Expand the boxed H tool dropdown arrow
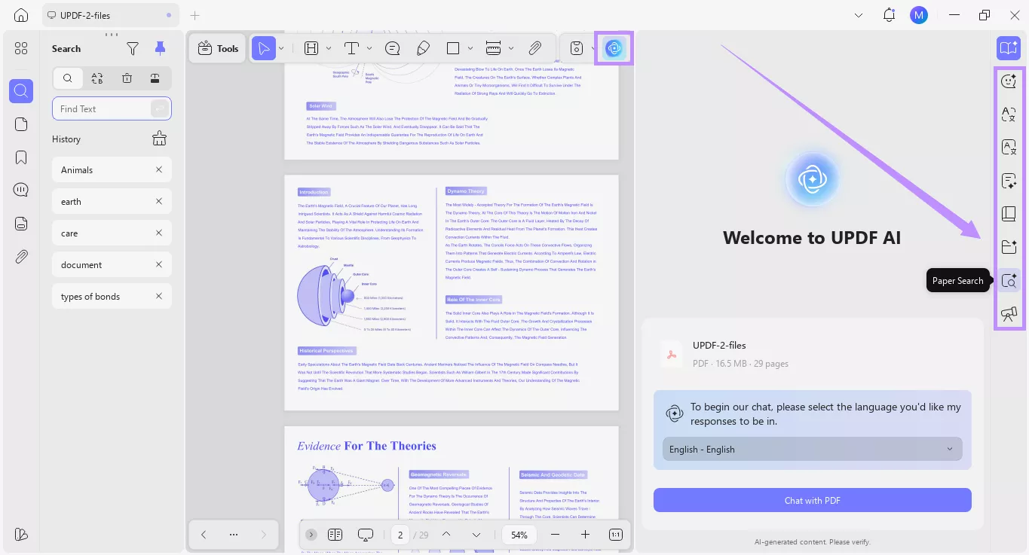The image size is (1029, 555). [x=329, y=48]
